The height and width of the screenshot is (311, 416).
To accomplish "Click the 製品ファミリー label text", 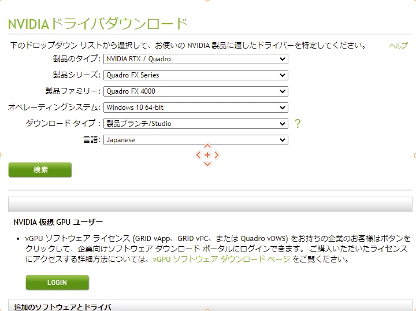I will [x=73, y=91].
